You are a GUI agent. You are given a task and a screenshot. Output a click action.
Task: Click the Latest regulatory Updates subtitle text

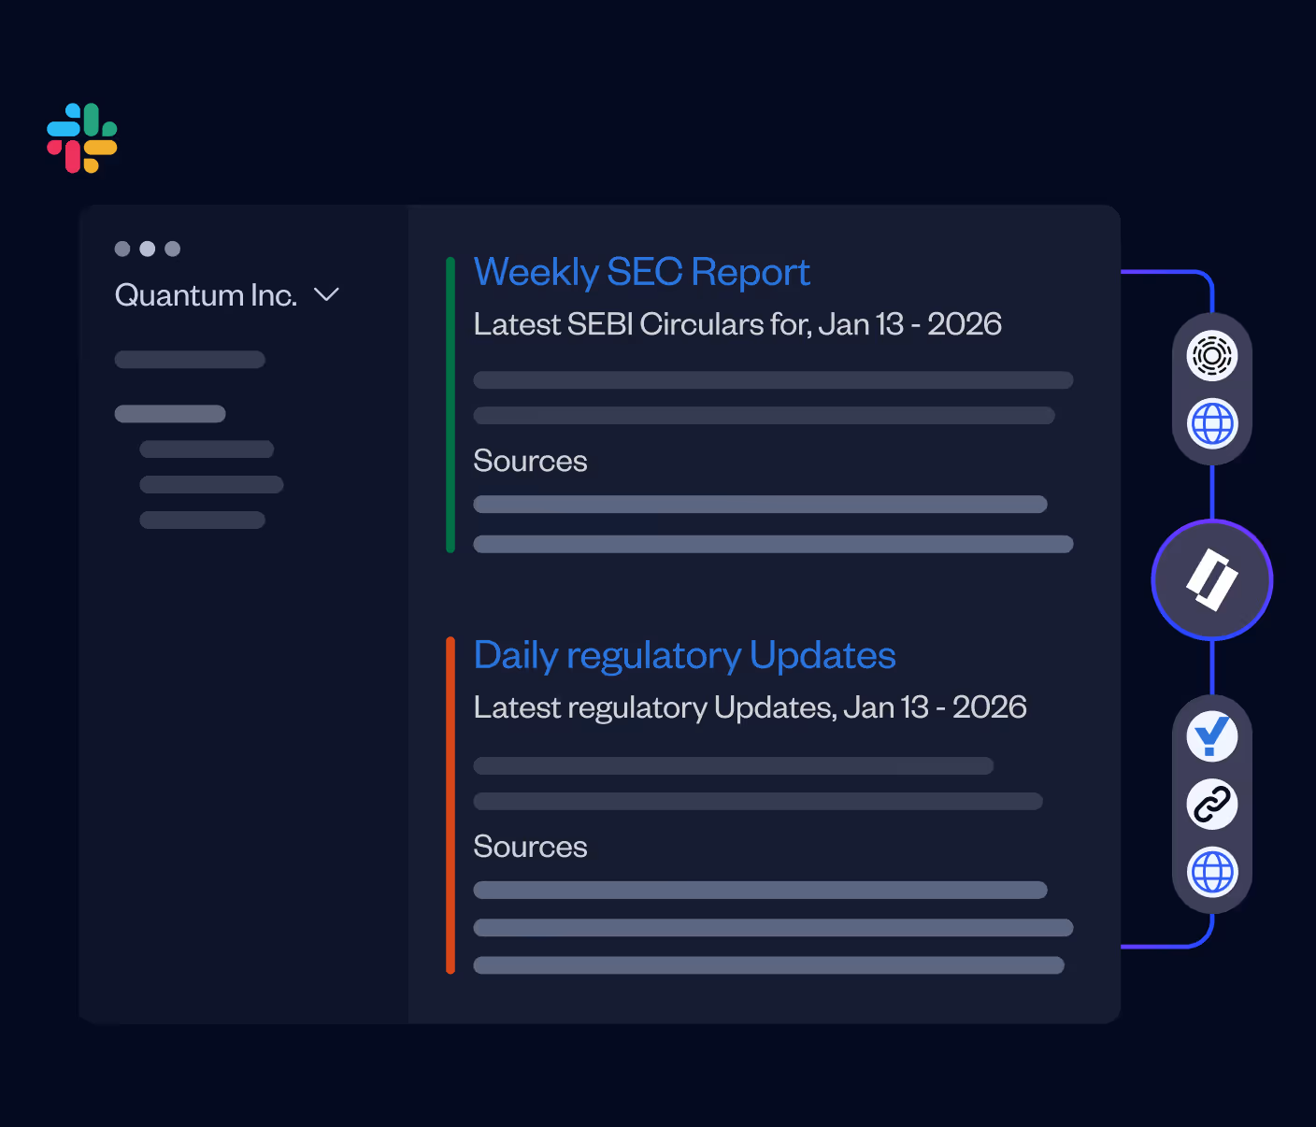tap(750, 707)
